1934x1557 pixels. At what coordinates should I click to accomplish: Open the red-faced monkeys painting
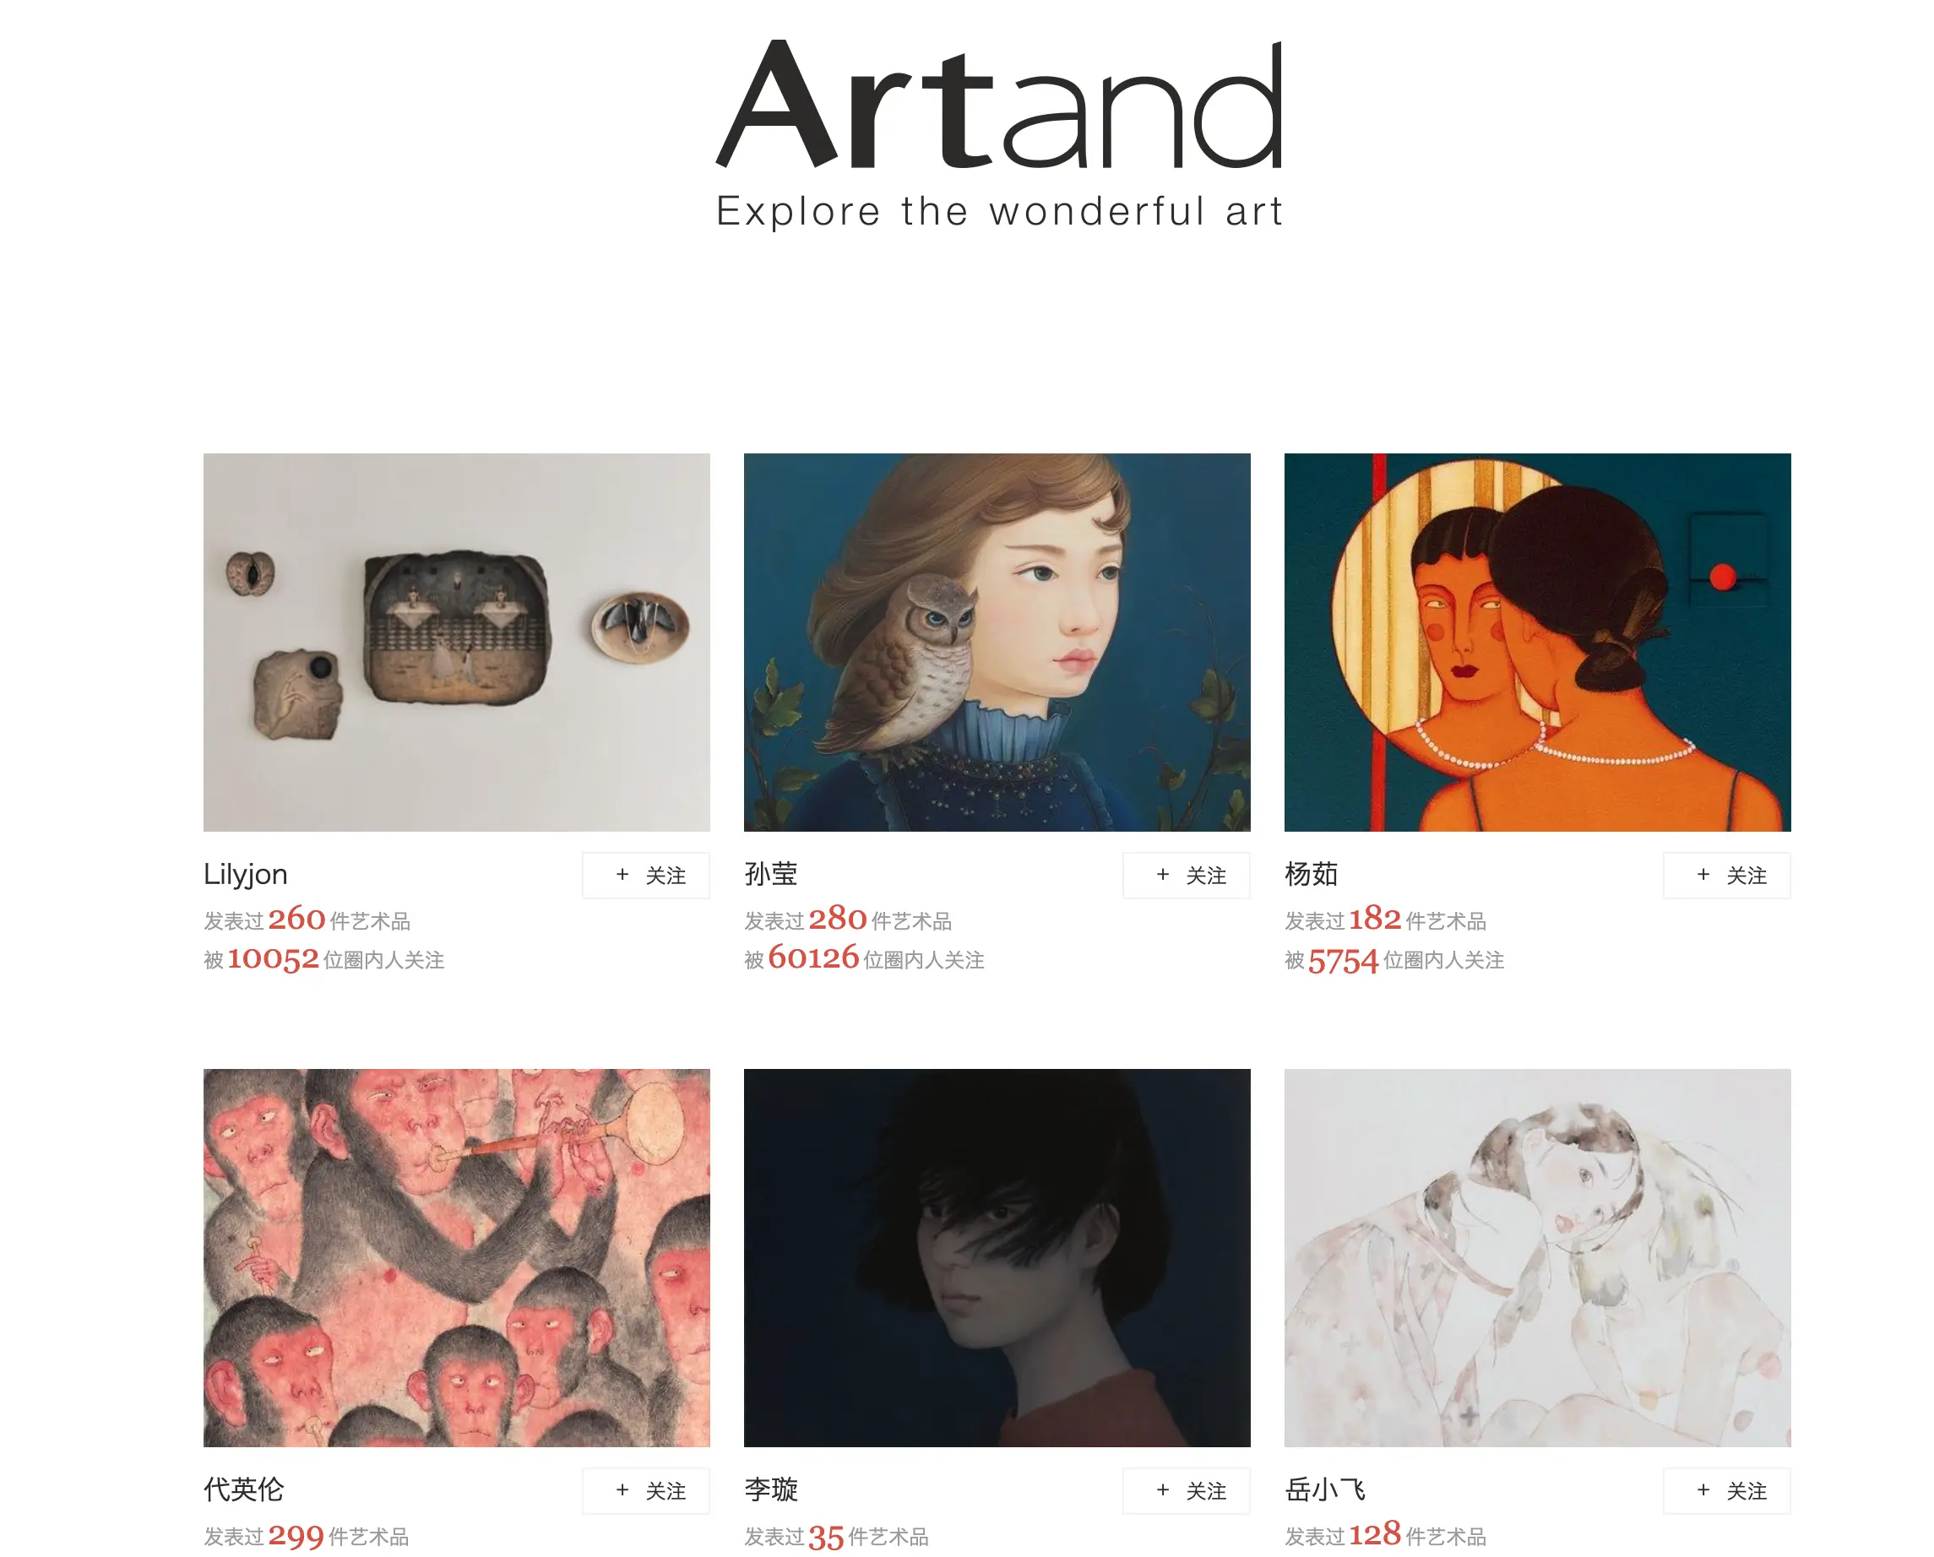click(x=457, y=1257)
